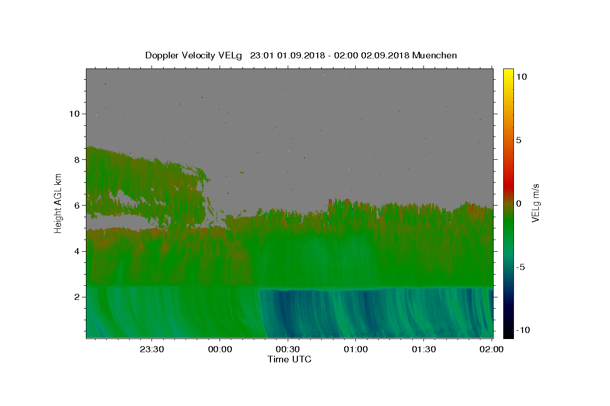Click the '23:30' time tick label
This screenshot has width=610, height=406.
pyautogui.click(x=151, y=349)
